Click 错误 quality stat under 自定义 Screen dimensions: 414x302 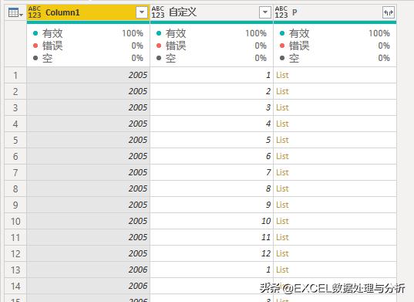click(x=211, y=46)
